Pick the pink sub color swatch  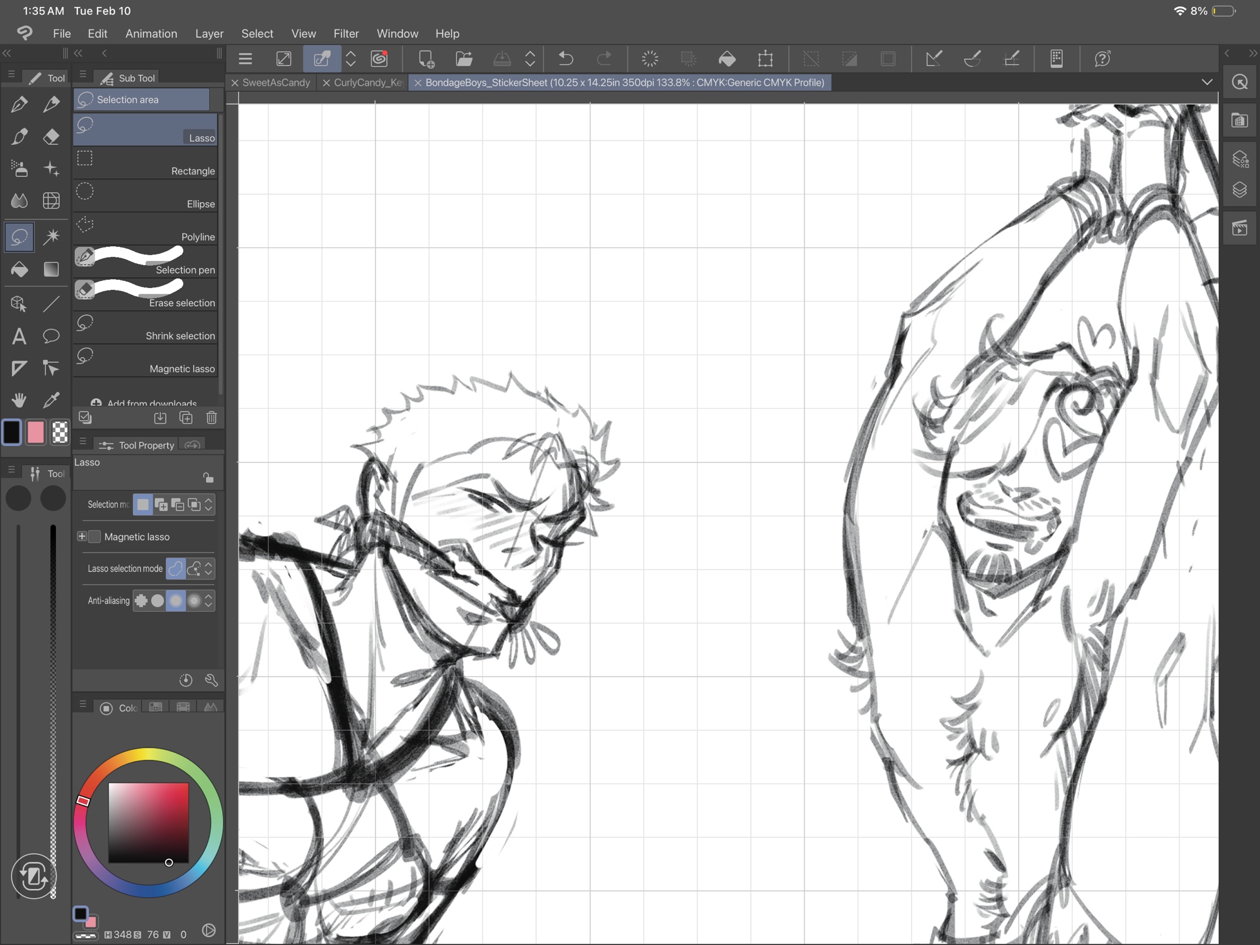(x=36, y=433)
